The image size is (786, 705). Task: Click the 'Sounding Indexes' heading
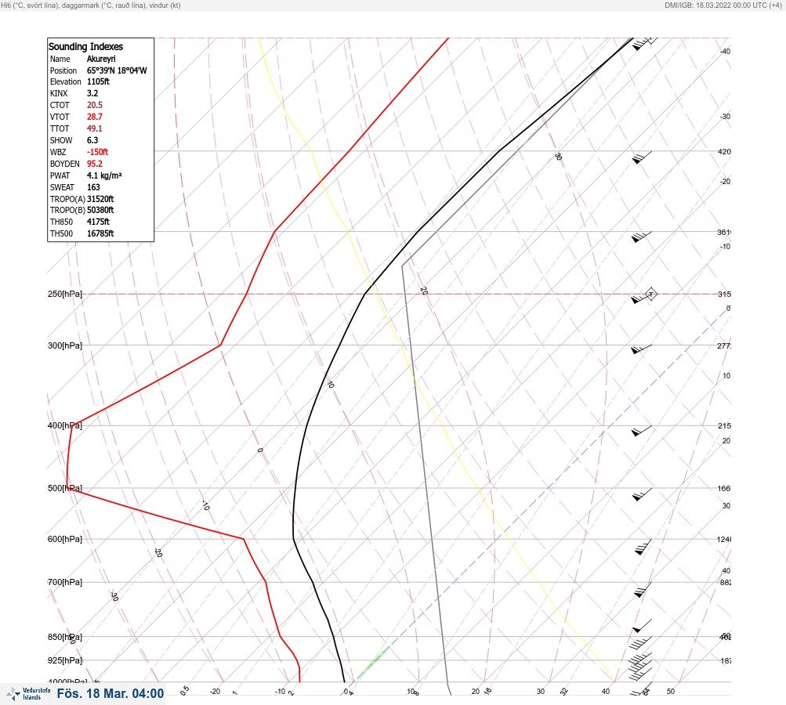[85, 46]
